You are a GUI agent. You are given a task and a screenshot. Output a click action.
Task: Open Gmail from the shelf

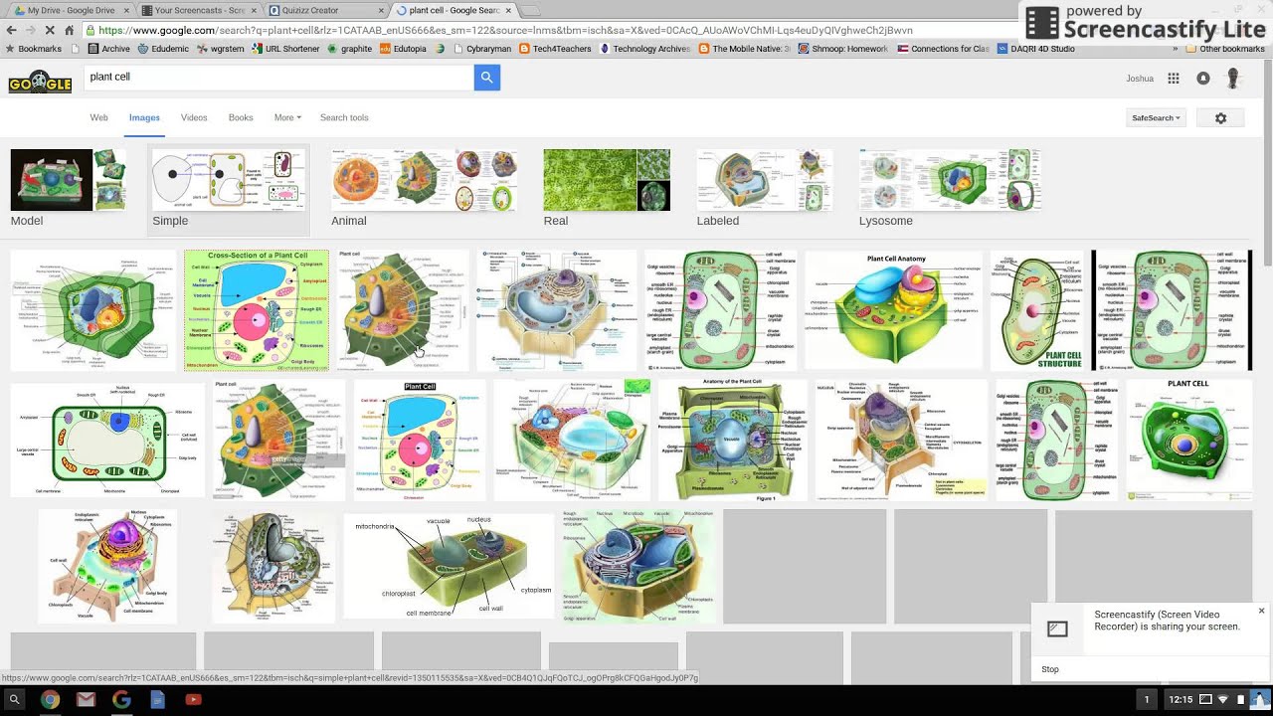click(x=86, y=700)
